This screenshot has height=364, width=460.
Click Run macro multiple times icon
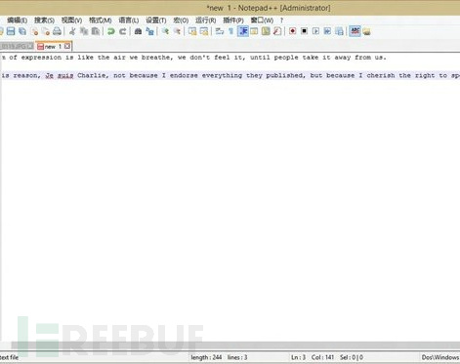tap(327, 31)
